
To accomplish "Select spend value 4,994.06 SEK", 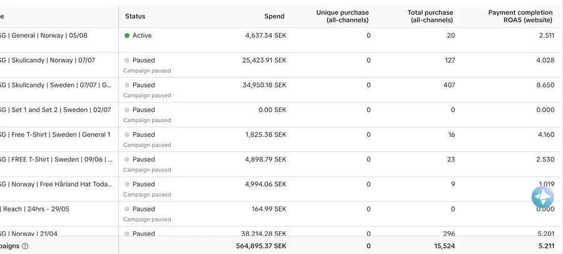I will click(x=266, y=185).
